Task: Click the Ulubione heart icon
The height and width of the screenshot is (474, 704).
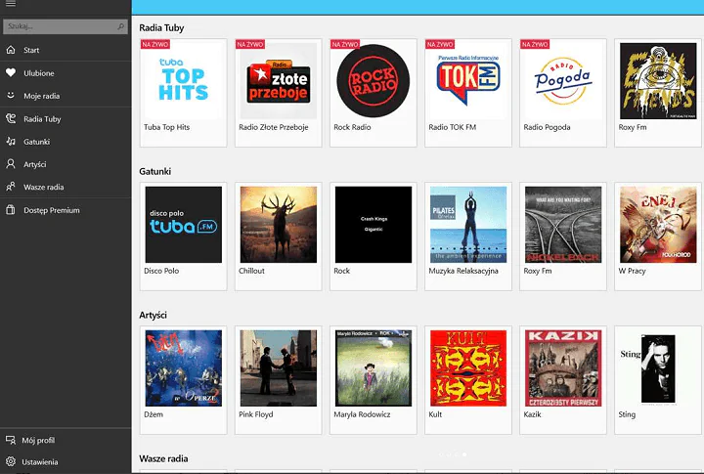Action: point(11,72)
